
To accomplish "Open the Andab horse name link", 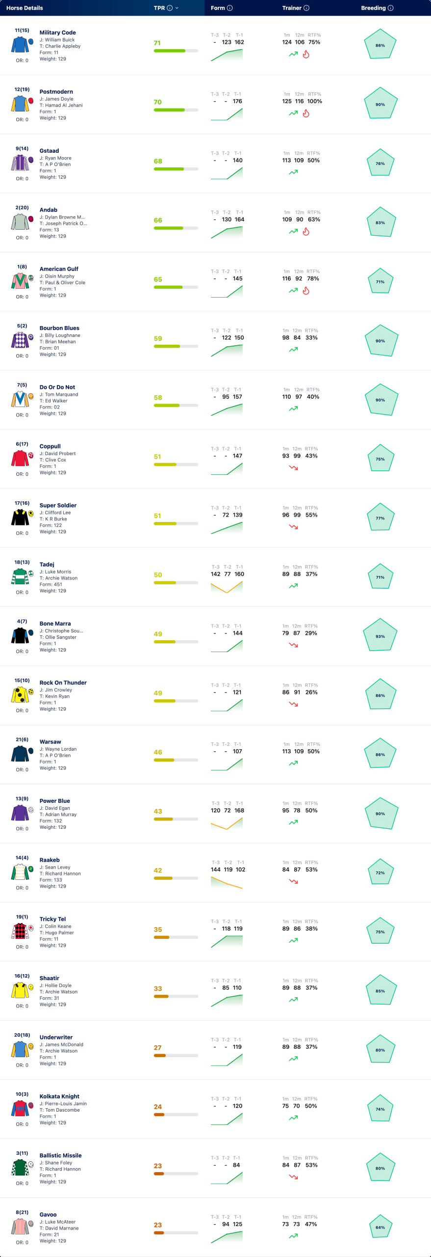I will coord(49,210).
